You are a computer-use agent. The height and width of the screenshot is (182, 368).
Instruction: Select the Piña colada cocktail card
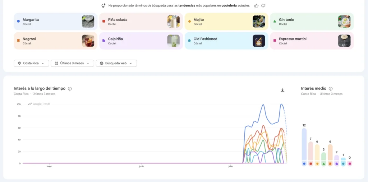tap(141, 21)
